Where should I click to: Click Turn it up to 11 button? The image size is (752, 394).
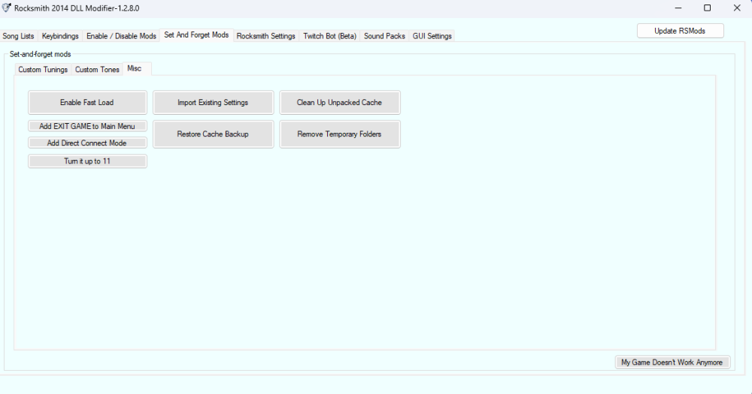point(87,161)
